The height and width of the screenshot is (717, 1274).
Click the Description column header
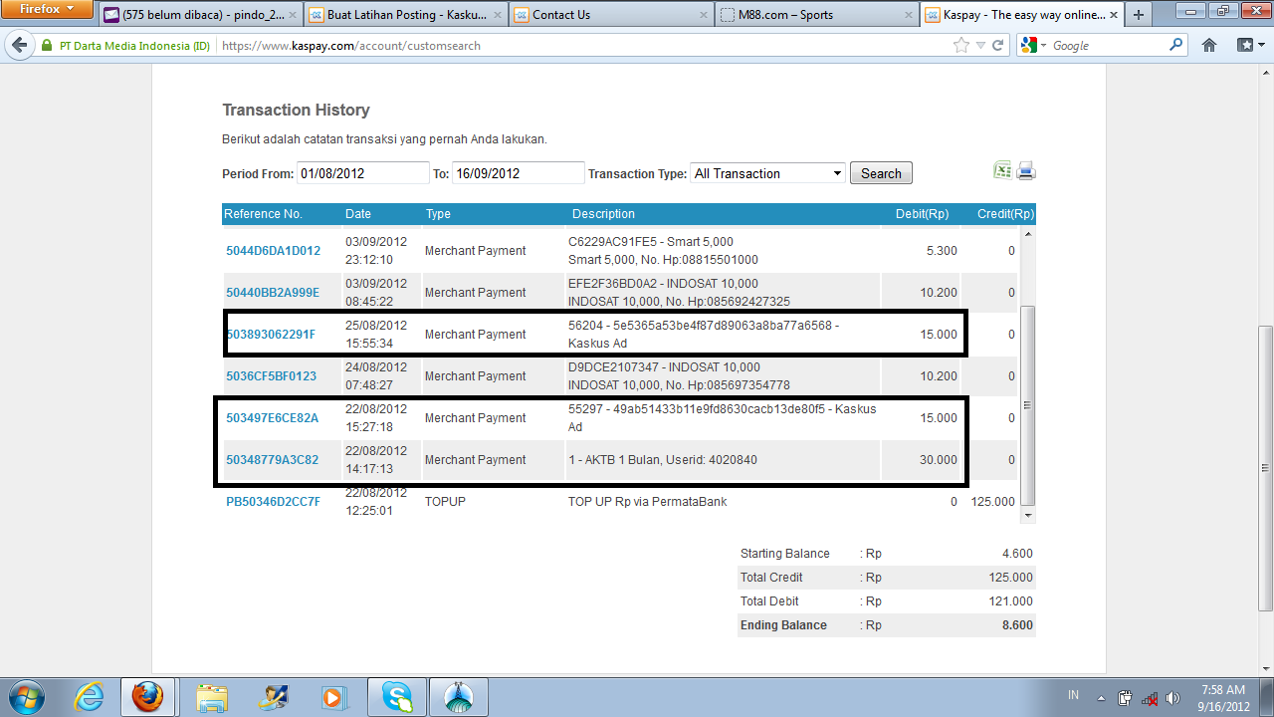coord(603,214)
